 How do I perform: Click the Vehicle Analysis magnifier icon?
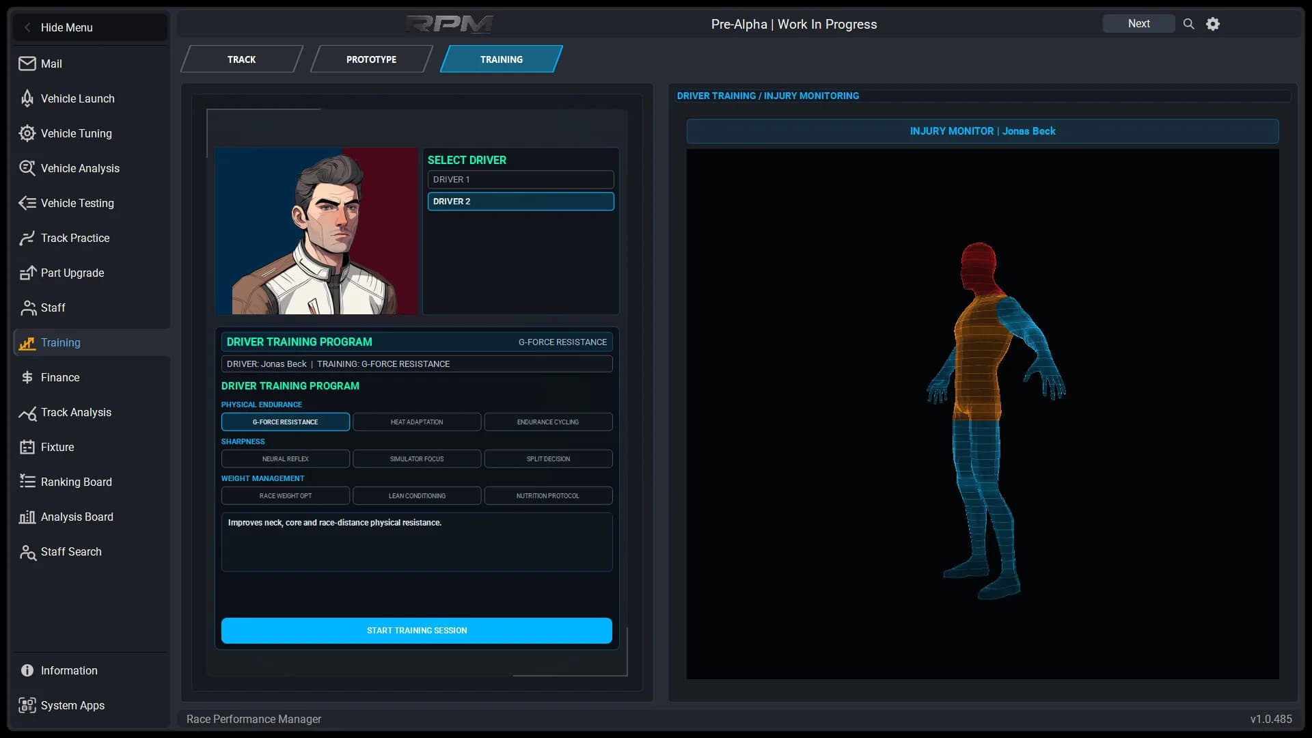tap(27, 168)
